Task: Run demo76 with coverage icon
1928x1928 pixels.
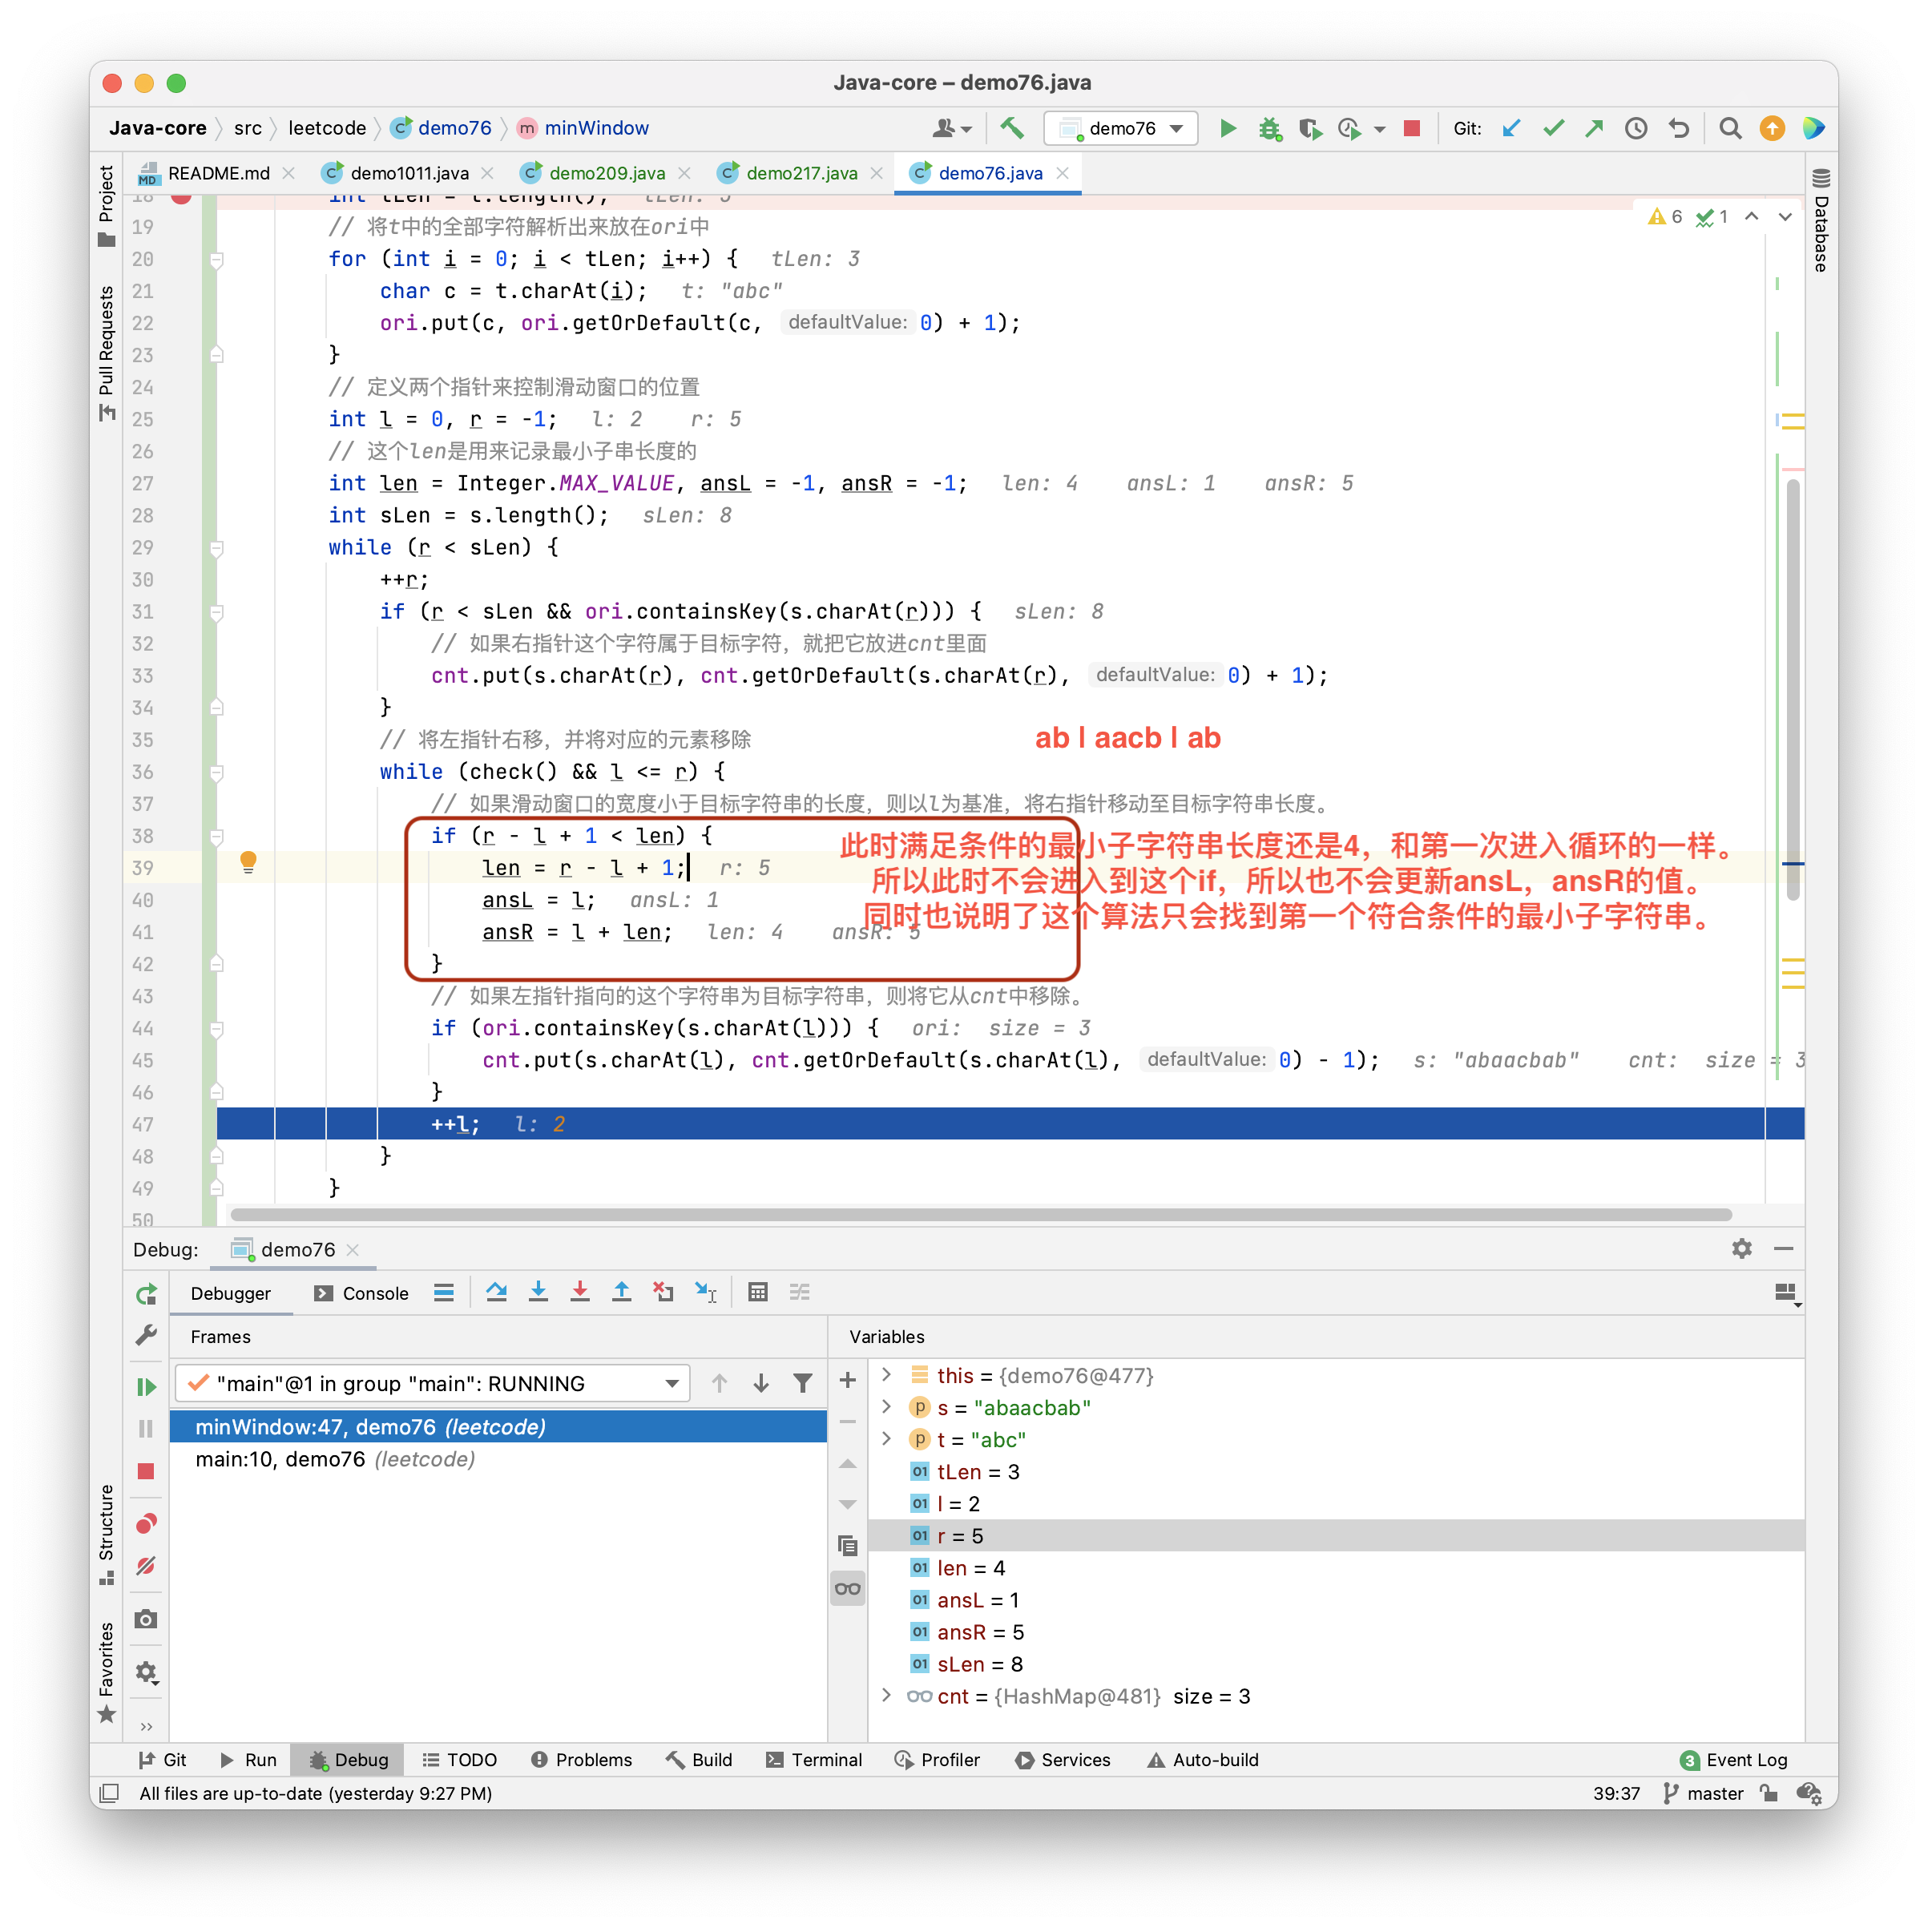Action: (x=1309, y=127)
